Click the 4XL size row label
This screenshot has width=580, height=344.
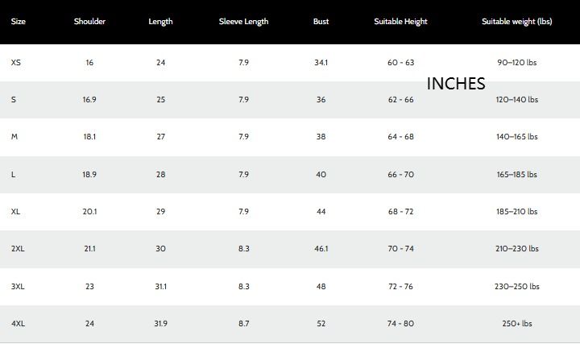(x=18, y=324)
